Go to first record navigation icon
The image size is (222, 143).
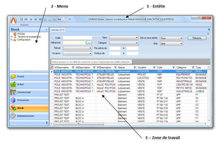(x=26, y=19)
